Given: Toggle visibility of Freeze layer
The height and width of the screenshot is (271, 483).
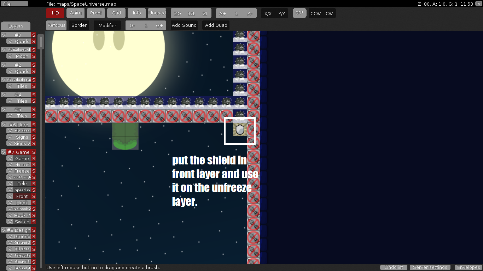Looking at the screenshot, I should tap(10, 171).
